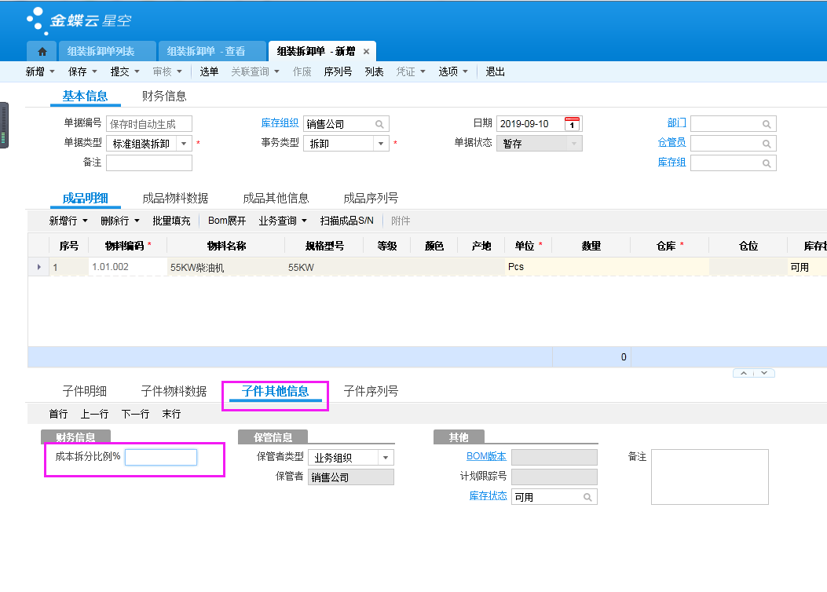Viewport: 827px width, 592px height.
Task: Switch to the 财务信息 tab
Action: tap(164, 97)
